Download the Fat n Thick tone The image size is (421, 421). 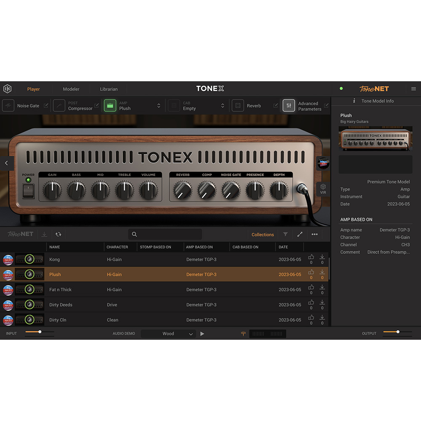click(x=322, y=287)
